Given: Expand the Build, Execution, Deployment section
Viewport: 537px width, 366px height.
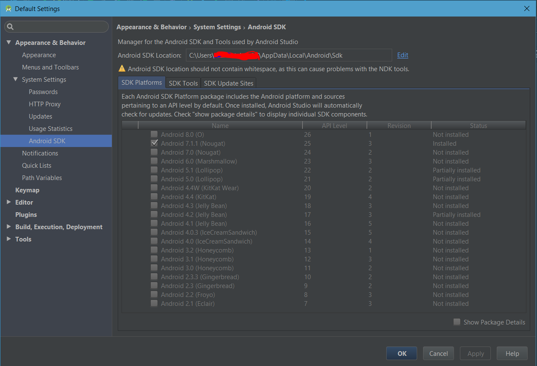Looking at the screenshot, I should pyautogui.click(x=9, y=227).
